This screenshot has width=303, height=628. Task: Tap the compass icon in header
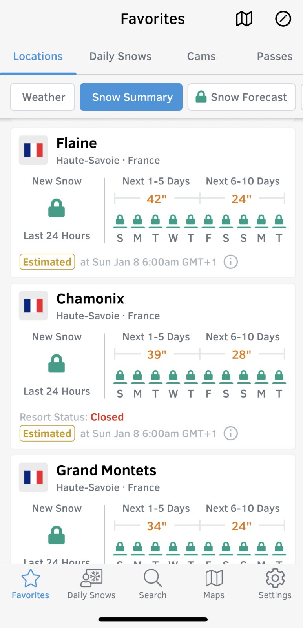click(283, 19)
